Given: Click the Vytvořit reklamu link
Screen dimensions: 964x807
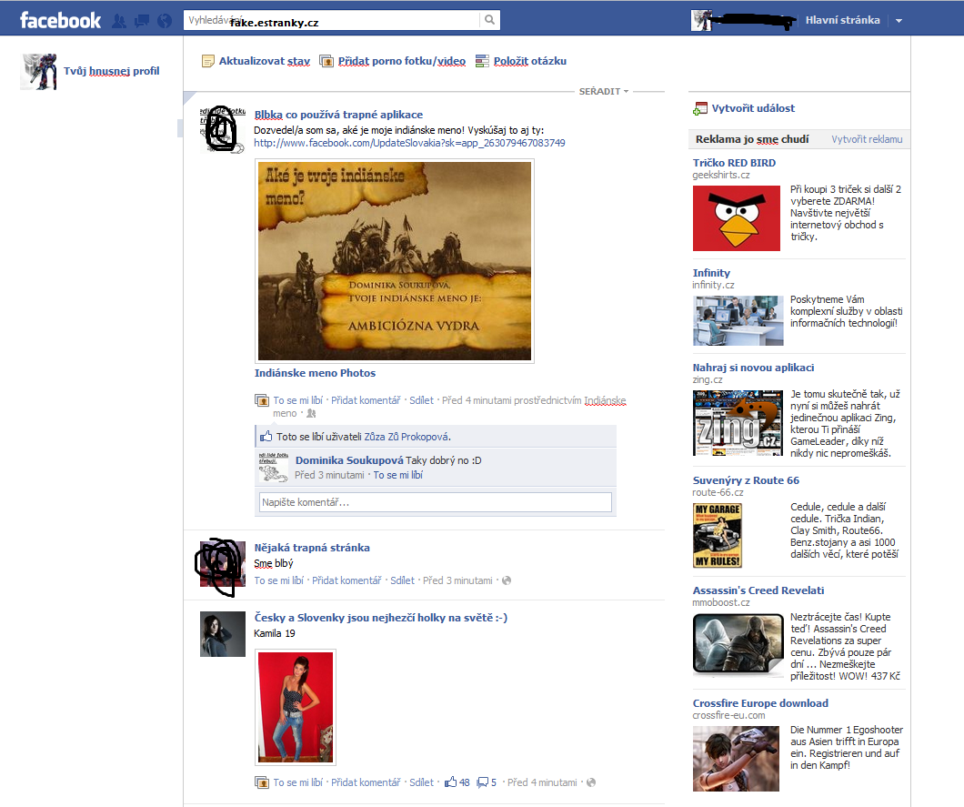Looking at the screenshot, I should (867, 139).
